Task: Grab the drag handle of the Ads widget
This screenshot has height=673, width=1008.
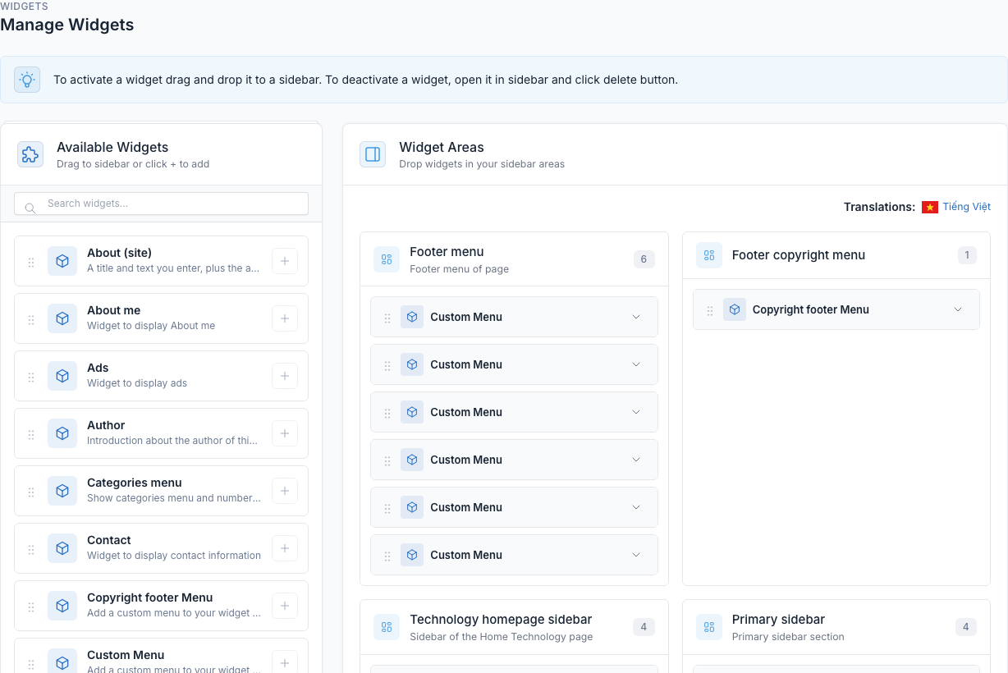Action: 31,378
